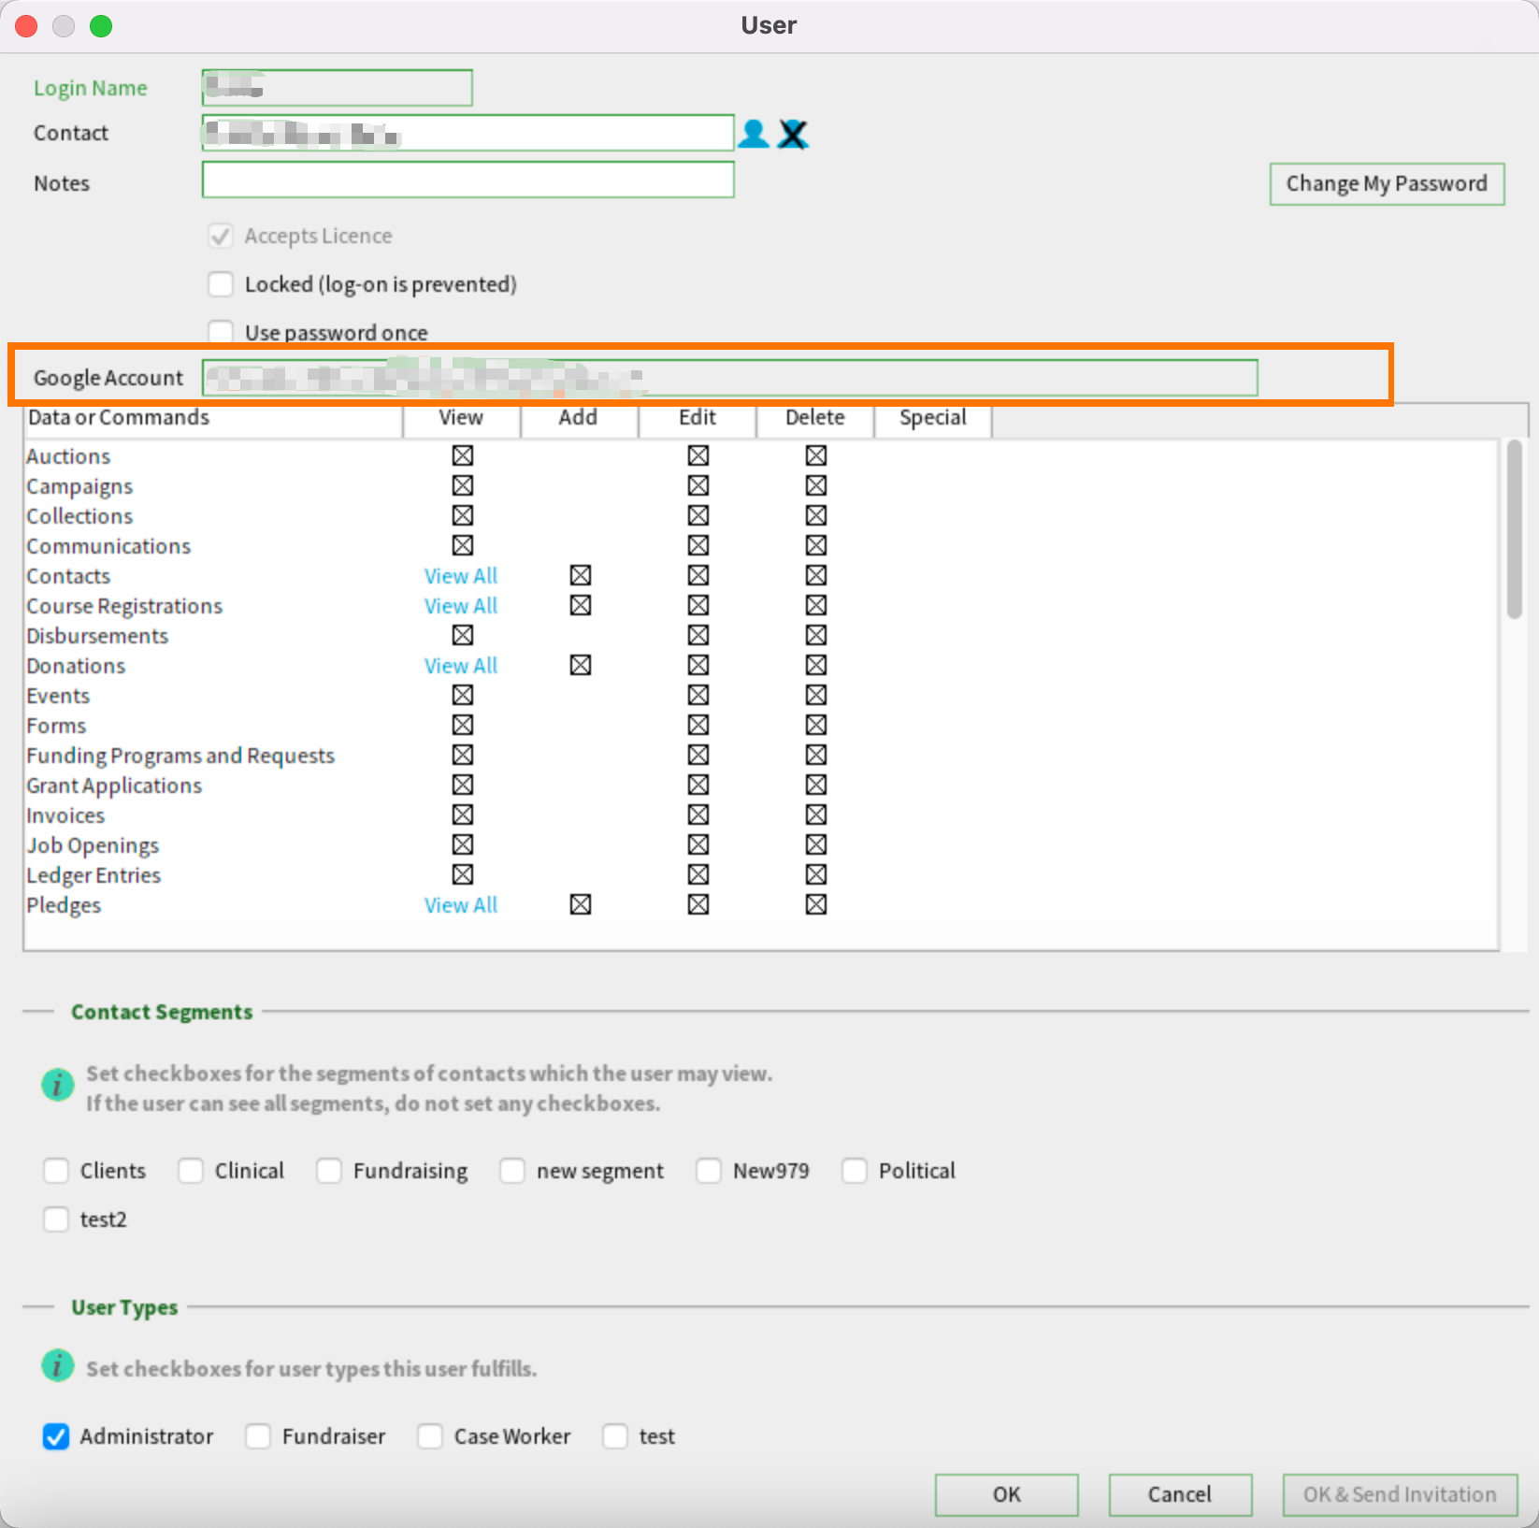Click OK & Send Invitation

pos(1399,1494)
